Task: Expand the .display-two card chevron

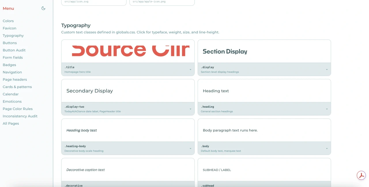Action: [x=191, y=109]
